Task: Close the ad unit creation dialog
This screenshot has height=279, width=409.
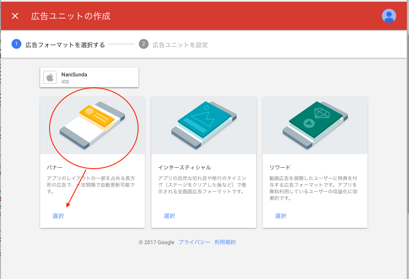Action: pos(15,16)
